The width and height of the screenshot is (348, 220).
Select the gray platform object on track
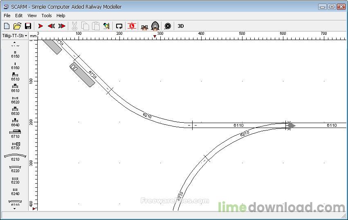click(82, 74)
